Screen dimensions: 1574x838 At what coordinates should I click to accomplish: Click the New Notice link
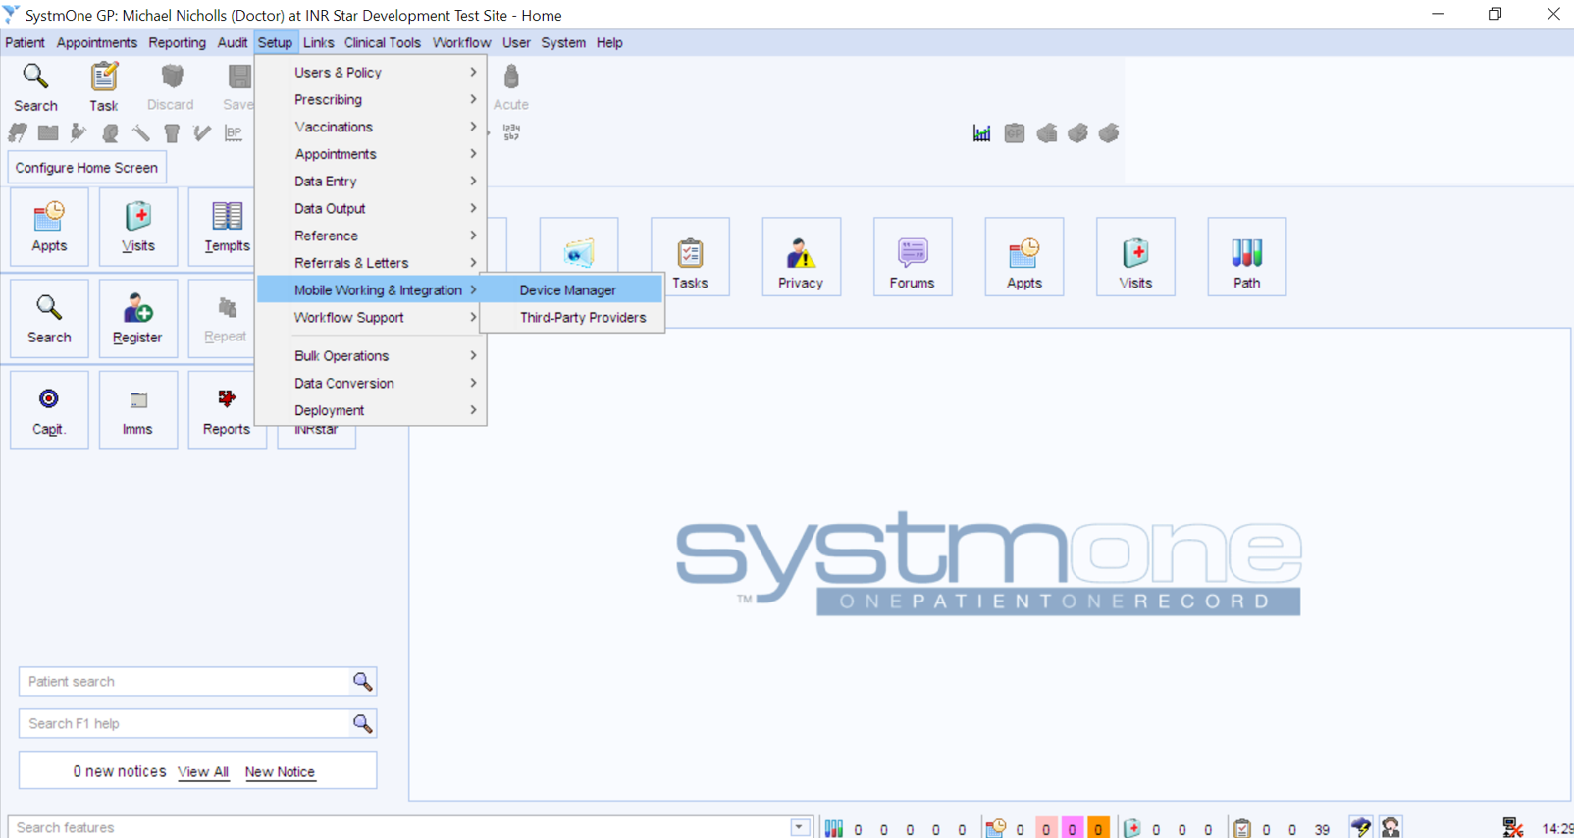(x=280, y=772)
